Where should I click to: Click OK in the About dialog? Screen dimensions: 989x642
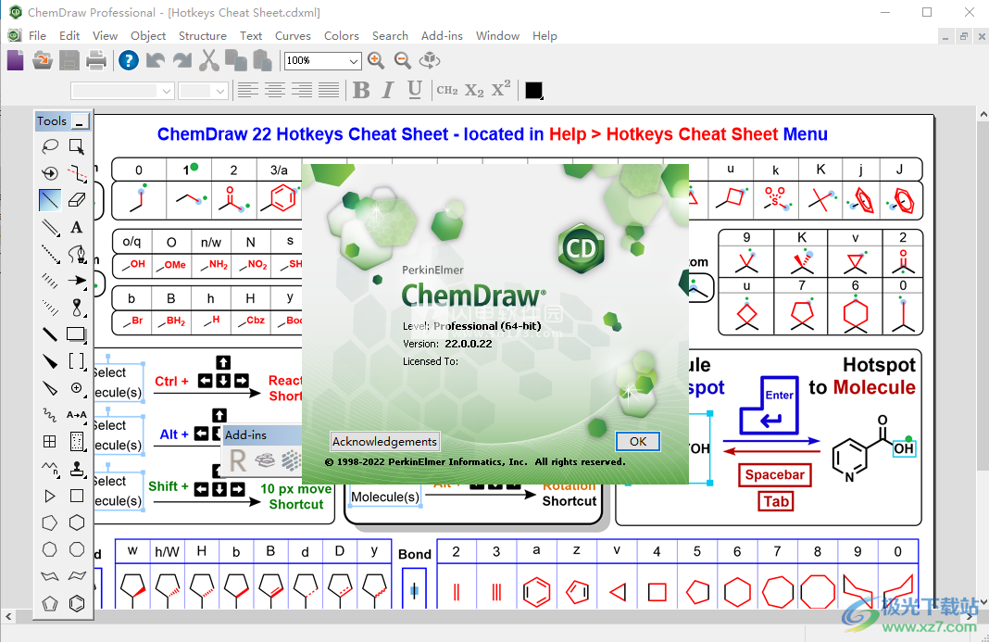638,441
